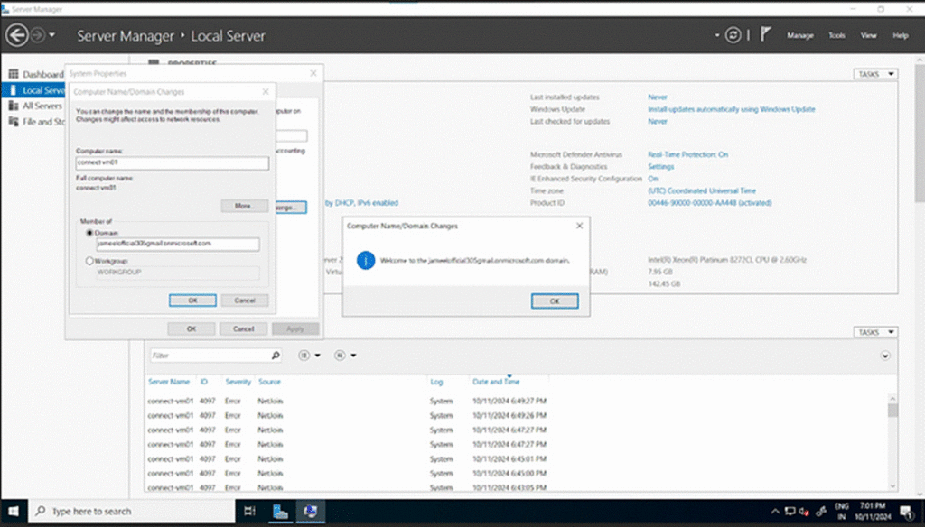
Task: Select the Workgroup radio button
Action: pos(89,261)
